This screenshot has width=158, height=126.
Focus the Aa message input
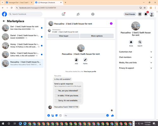click(x=84, y=116)
